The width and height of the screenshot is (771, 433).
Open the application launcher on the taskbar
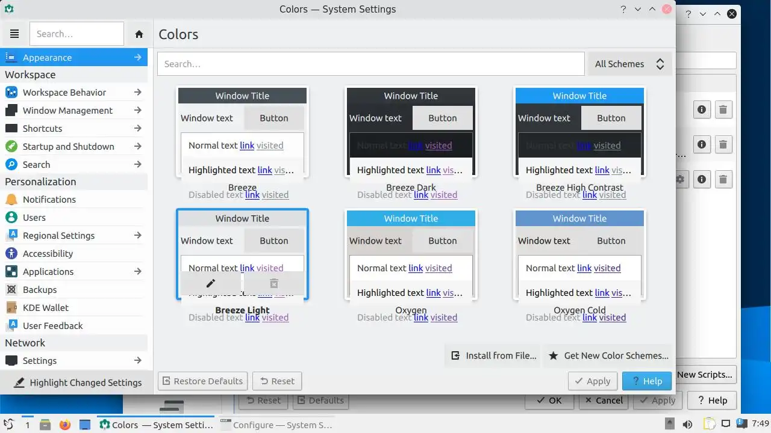[x=8, y=425]
